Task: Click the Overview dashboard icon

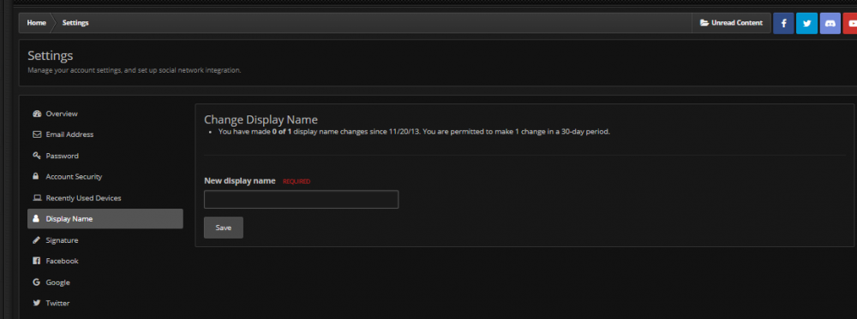Action: coord(37,114)
